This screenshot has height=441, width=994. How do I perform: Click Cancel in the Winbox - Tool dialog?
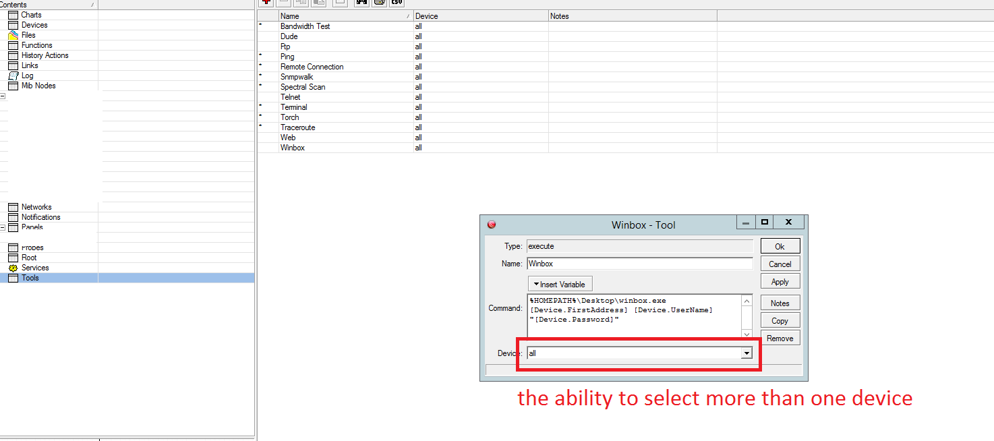point(780,264)
